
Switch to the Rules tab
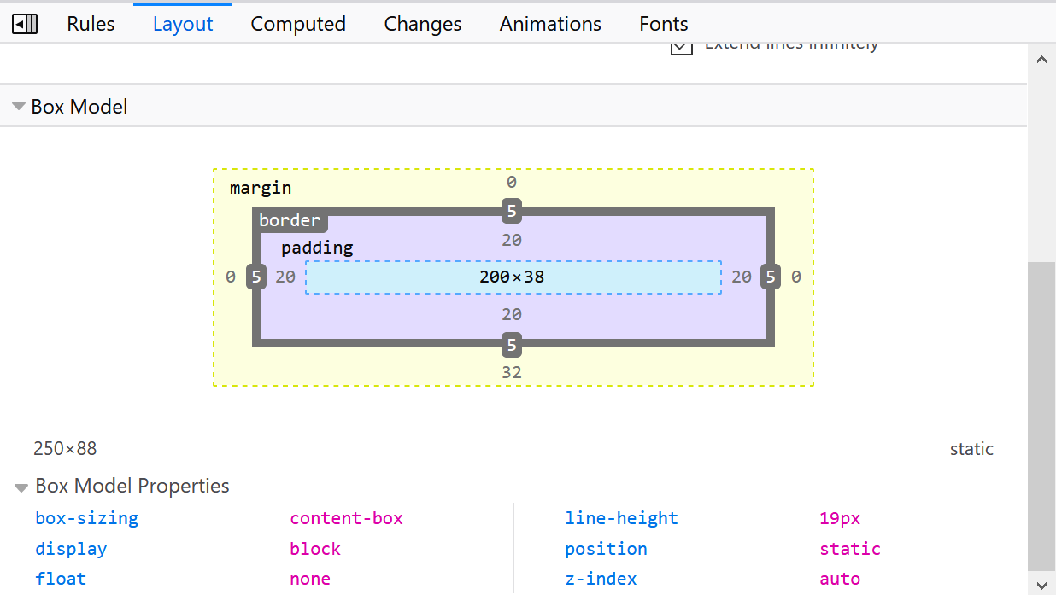(x=91, y=24)
